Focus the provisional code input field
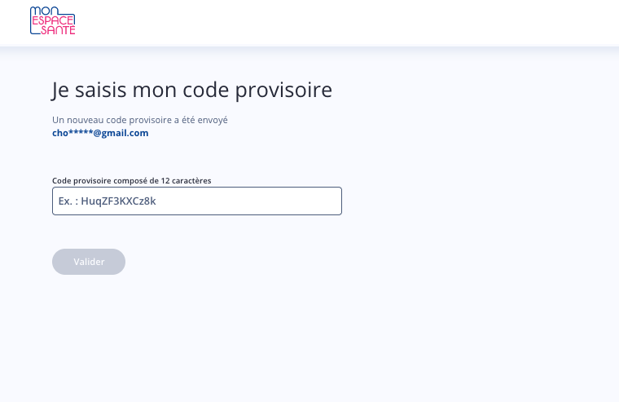Viewport: 619px width, 402px height. coord(197,201)
